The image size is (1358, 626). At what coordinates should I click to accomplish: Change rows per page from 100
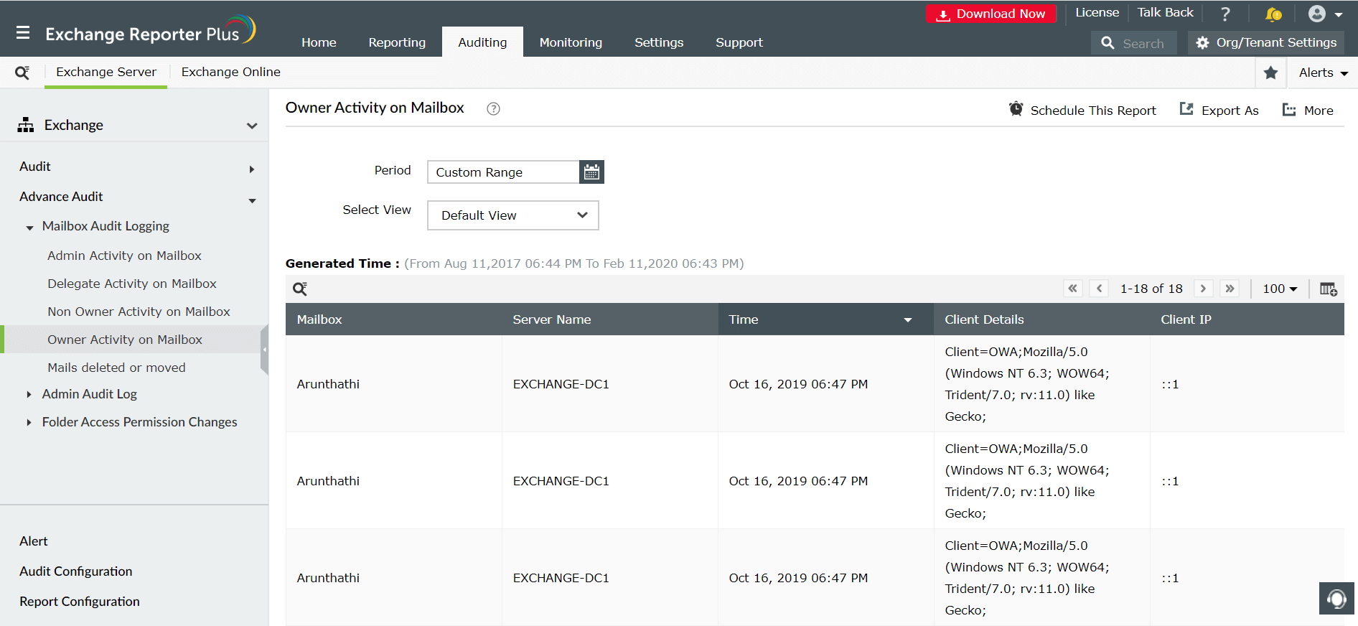[x=1280, y=289]
